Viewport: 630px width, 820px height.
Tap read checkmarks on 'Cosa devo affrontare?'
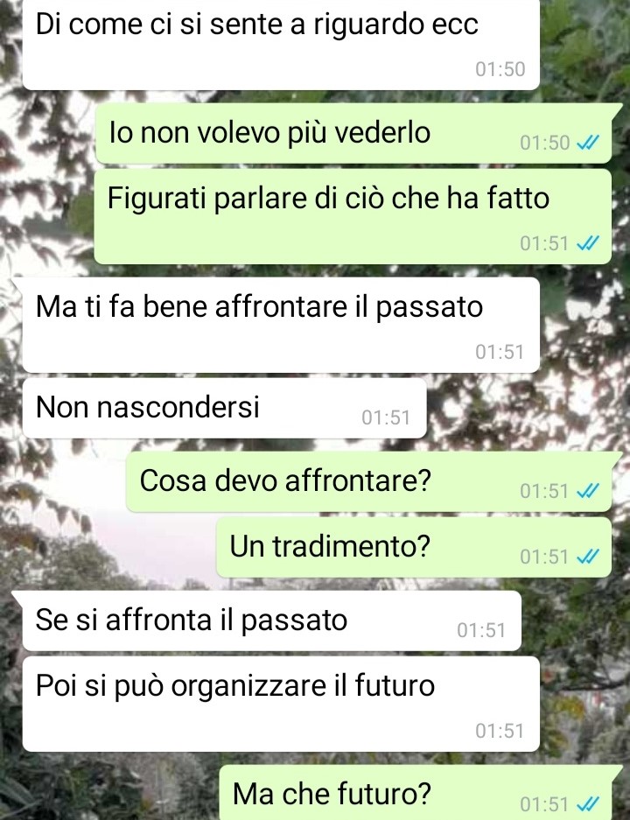pos(588,491)
